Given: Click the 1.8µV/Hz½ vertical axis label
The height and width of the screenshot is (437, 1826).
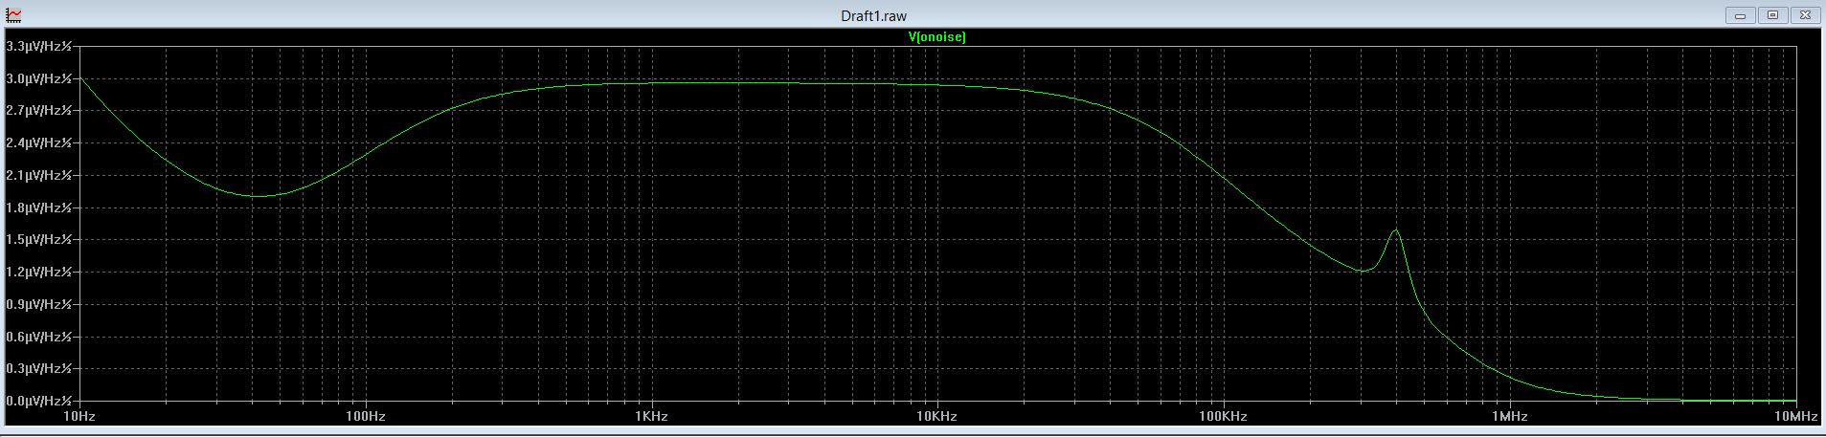Looking at the screenshot, I should (x=39, y=208).
